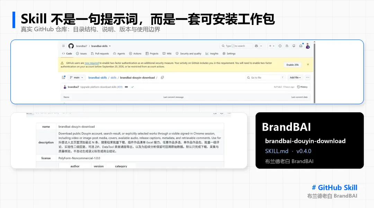This screenshot has height=208, width=374.
Task: Switch to the Wiki tab
Action: (x=167, y=53)
